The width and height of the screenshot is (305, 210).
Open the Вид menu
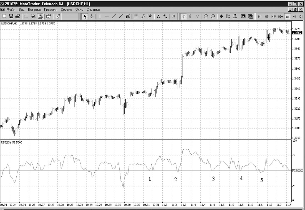[21, 9]
